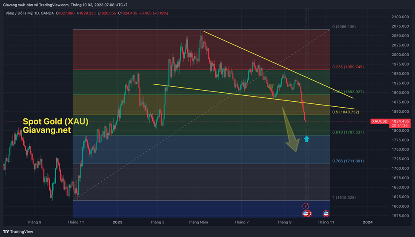Click the 2024 label on the time axis
The height and width of the screenshot is (237, 415).
point(367,222)
